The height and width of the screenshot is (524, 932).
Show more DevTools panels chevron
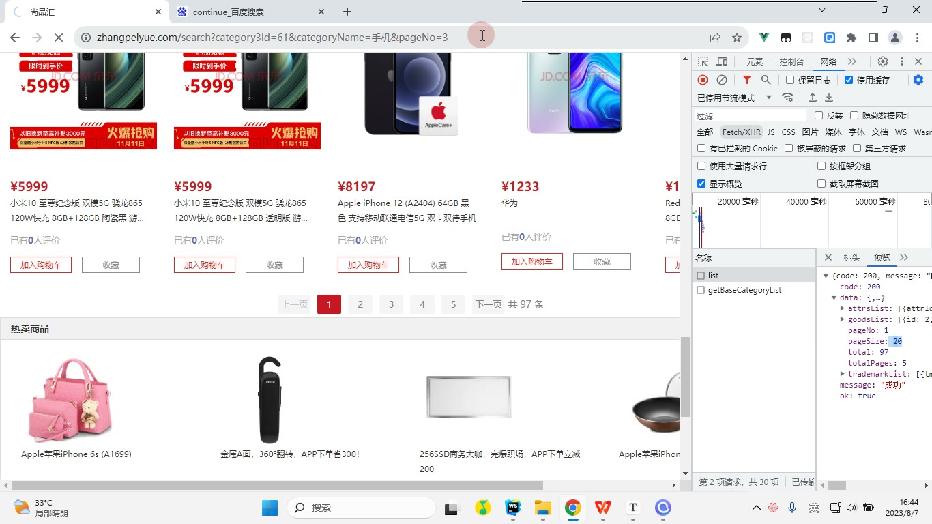(x=852, y=61)
